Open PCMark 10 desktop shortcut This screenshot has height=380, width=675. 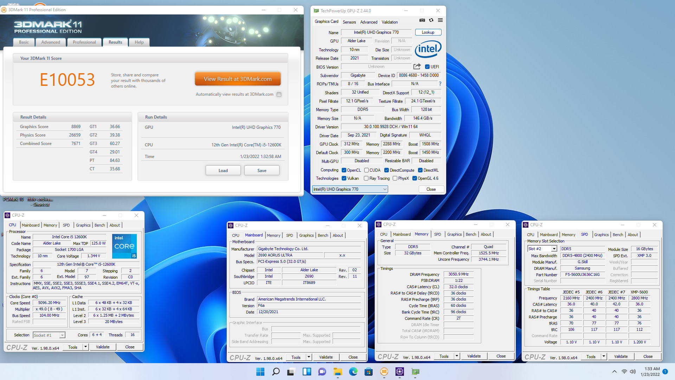[x=13, y=199]
